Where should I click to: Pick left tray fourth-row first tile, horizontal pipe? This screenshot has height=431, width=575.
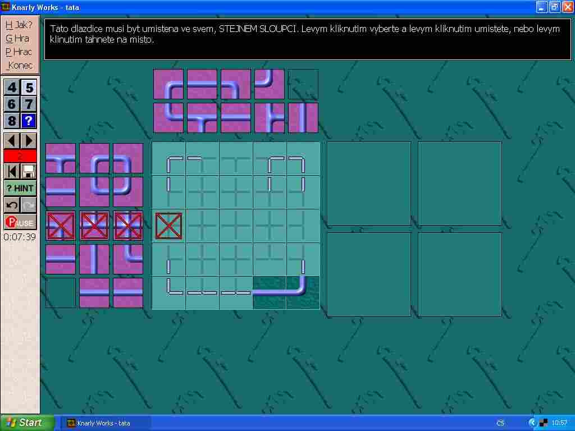61,259
